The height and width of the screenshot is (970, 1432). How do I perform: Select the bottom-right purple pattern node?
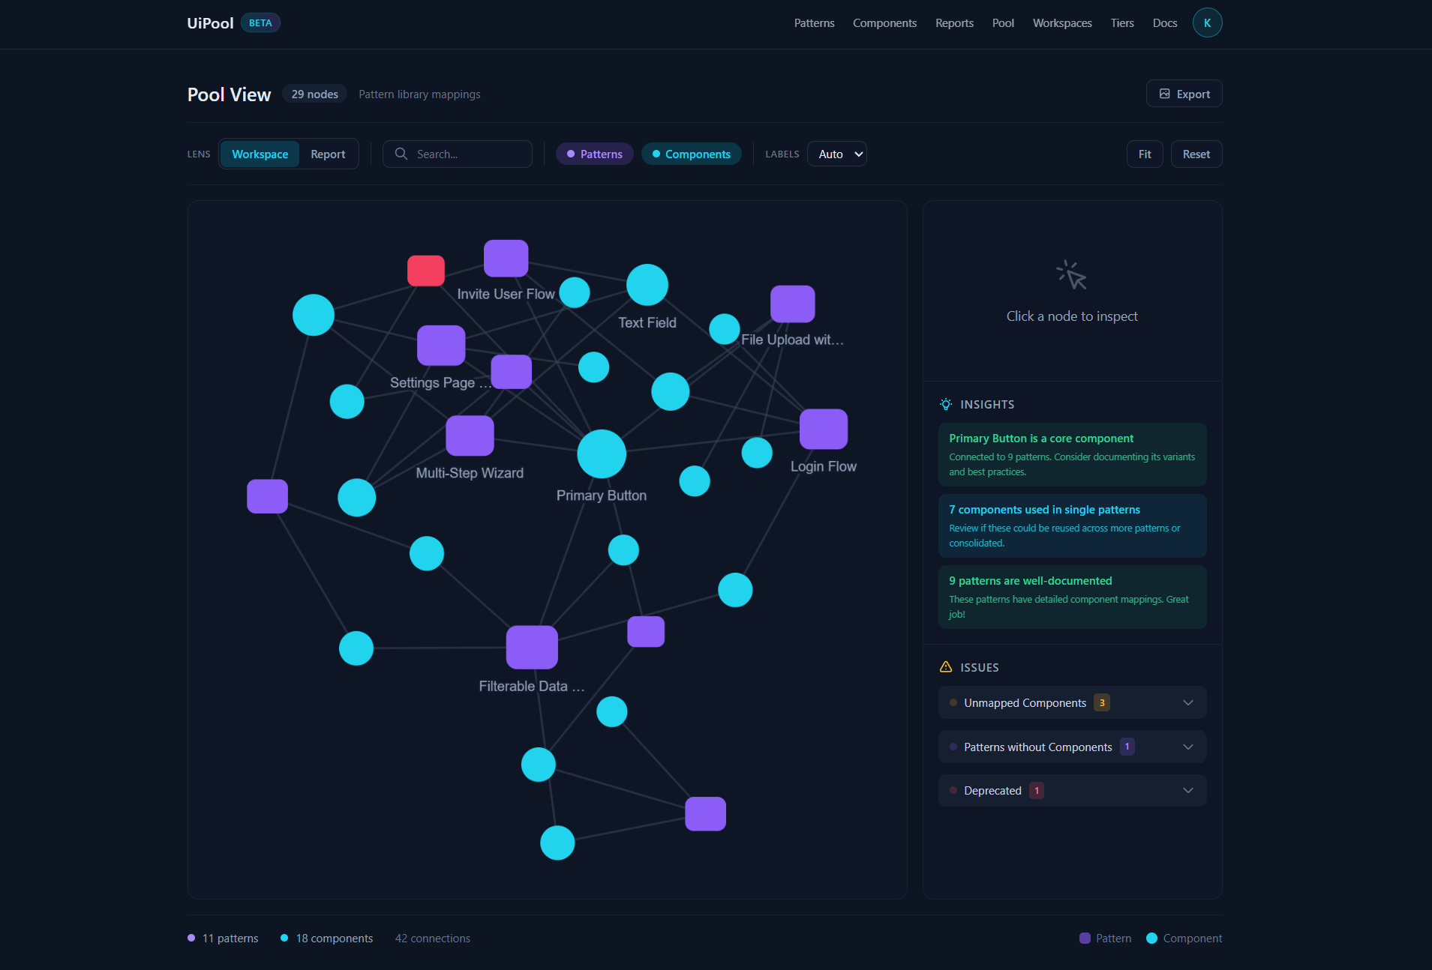click(x=706, y=814)
